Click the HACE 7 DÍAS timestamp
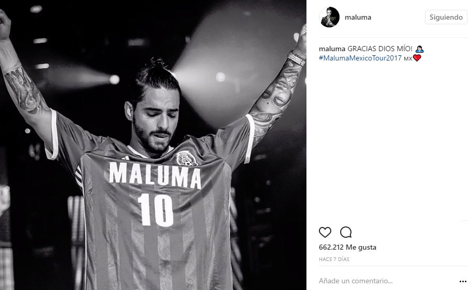 tap(334, 259)
